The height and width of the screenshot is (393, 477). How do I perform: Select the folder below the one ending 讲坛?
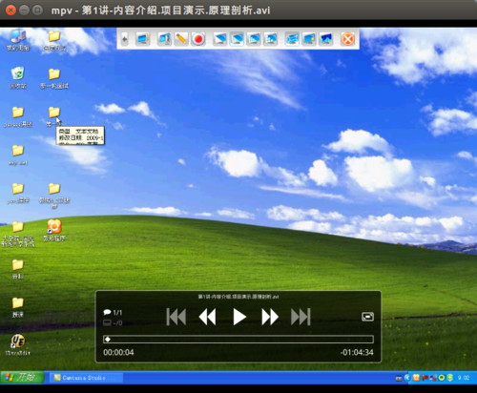(x=18, y=155)
